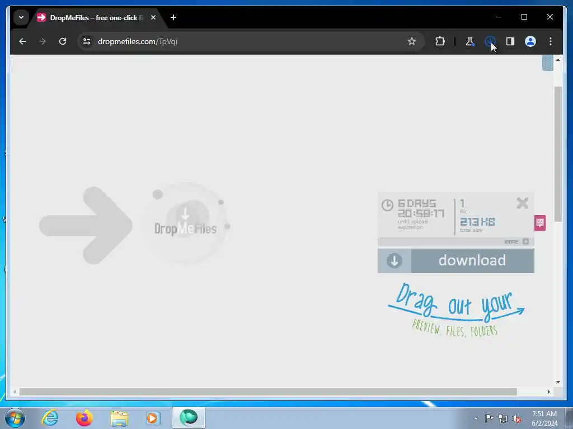573x429 pixels.
Task: Minimize the browser window
Action: [x=499, y=17]
